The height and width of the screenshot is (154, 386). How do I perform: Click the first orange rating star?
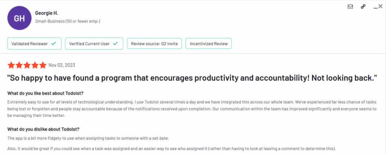(11, 65)
